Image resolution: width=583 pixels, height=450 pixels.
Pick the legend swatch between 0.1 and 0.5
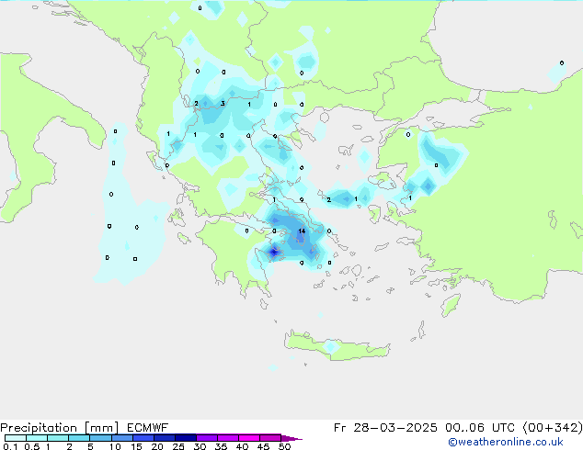(16, 438)
